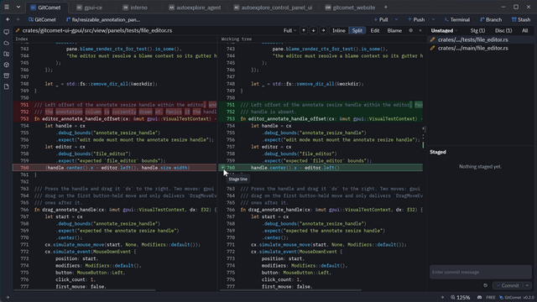
Task: Click the FREE license label
Action: click(490, 298)
